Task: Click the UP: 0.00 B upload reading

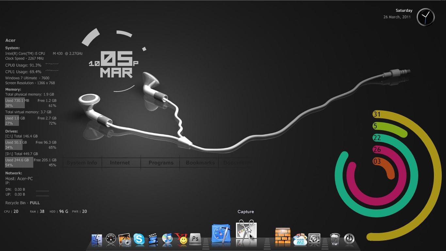Action: click(x=15, y=194)
